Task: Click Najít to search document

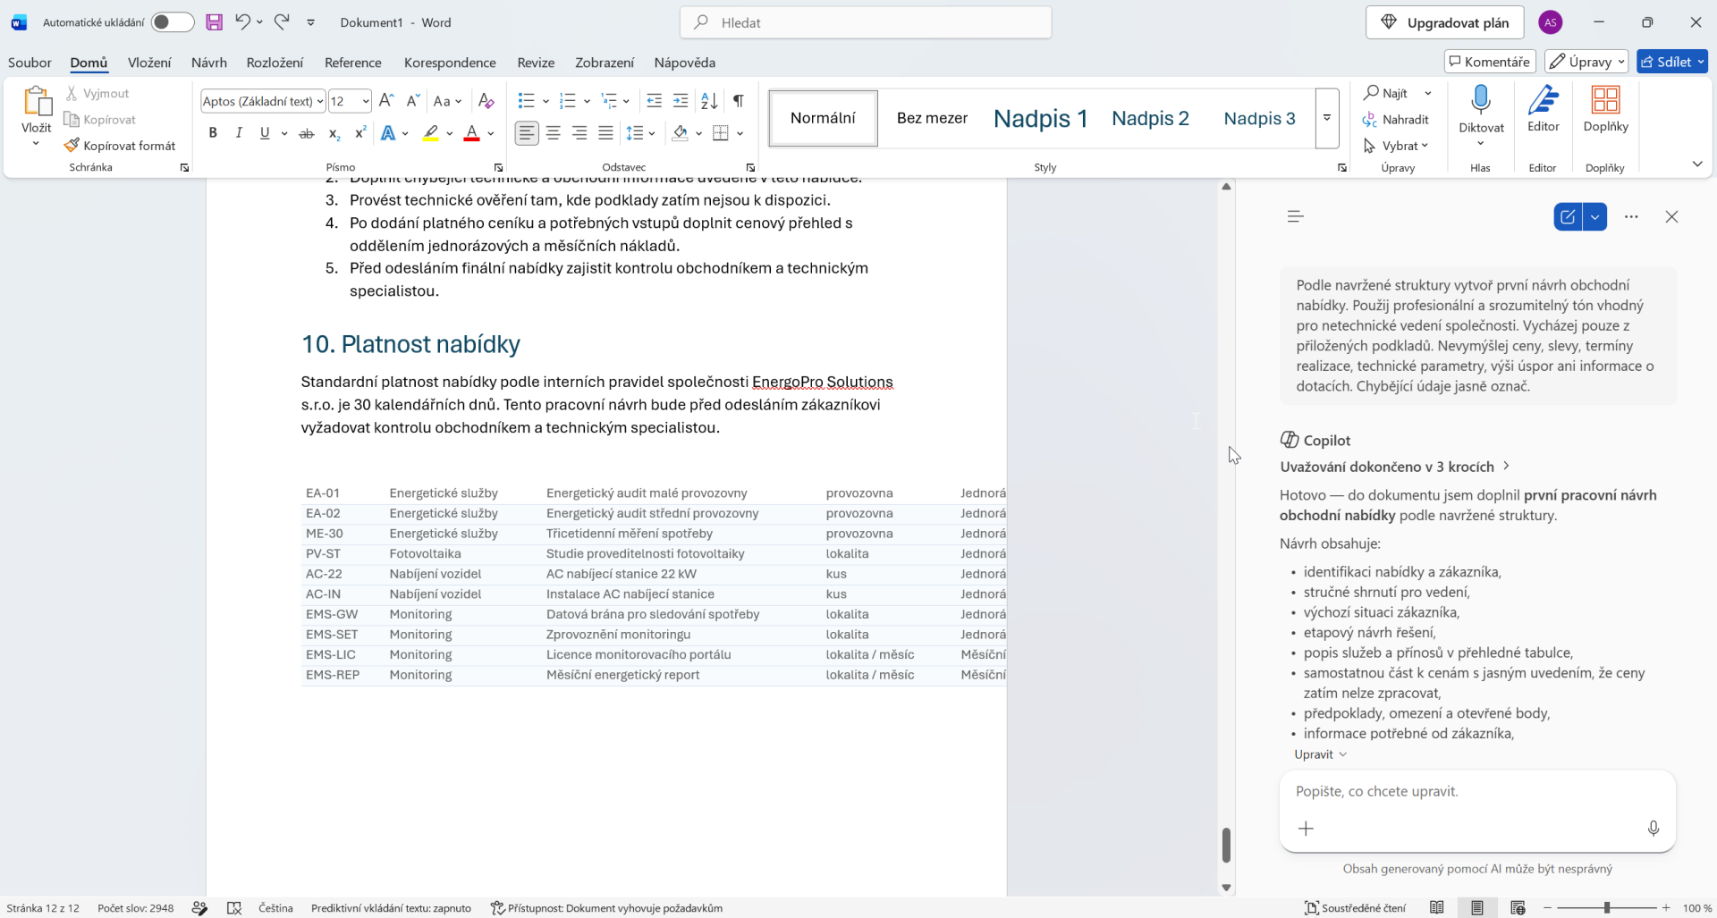Action: [x=1386, y=93]
